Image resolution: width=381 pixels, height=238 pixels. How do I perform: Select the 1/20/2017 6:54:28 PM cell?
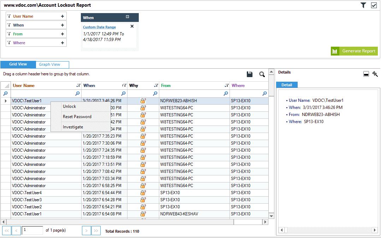(x=105, y=200)
